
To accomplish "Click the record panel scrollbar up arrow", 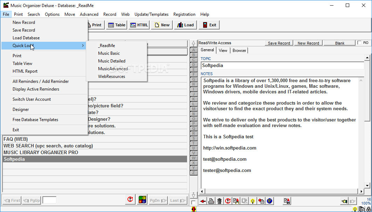I will (367, 57).
